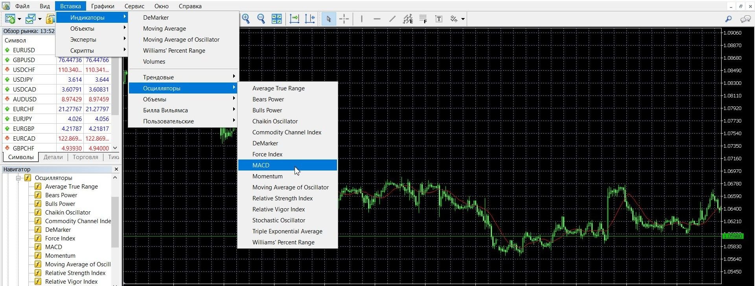Click USDCHF red down-arrow icon
Image resolution: width=755 pixels, height=286 pixels.
tap(7, 70)
